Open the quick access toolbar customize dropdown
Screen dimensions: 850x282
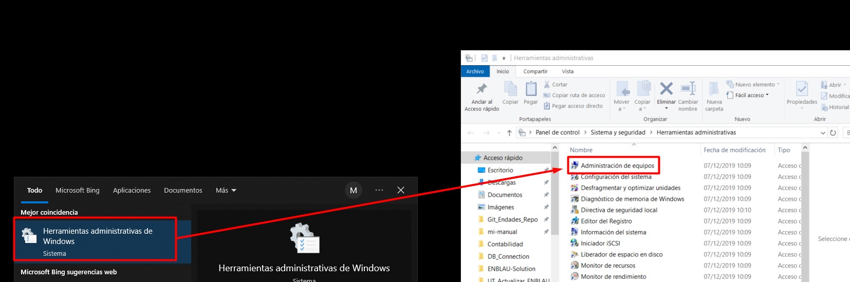504,59
